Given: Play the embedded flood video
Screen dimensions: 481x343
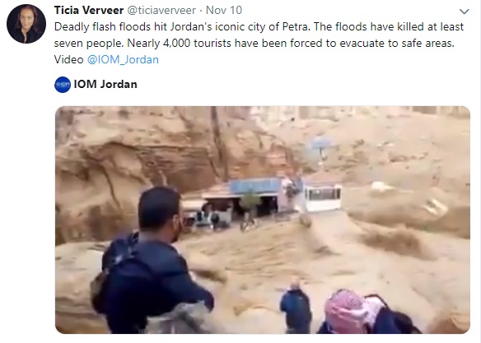Looking at the screenshot, I should [263, 220].
